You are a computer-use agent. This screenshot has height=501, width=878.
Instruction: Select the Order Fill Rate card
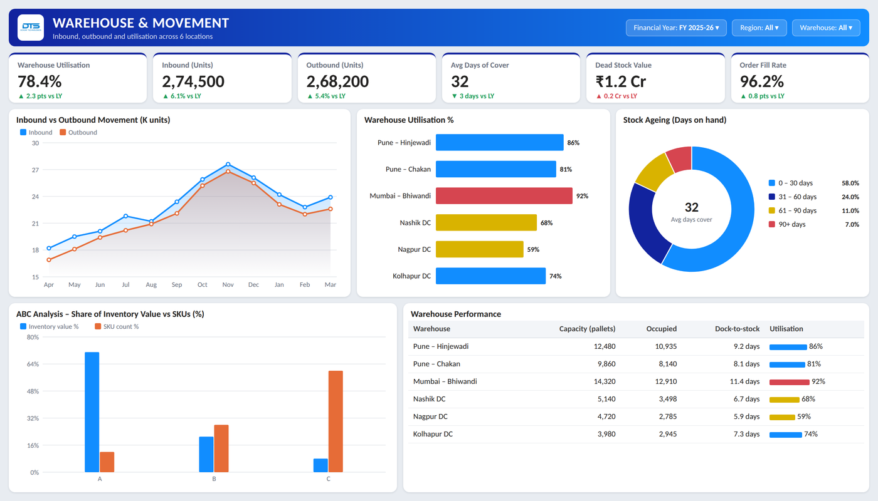(x=800, y=78)
